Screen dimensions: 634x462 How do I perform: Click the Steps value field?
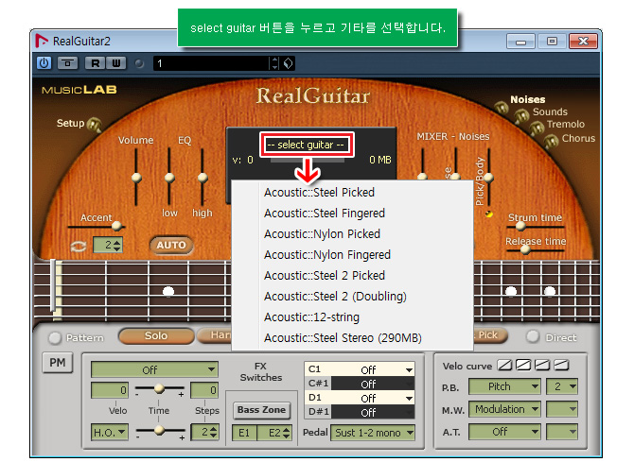(x=204, y=390)
